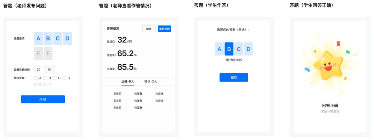
Task: Switch to the 正确·8人 tab
Action: pyautogui.click(x=128, y=81)
